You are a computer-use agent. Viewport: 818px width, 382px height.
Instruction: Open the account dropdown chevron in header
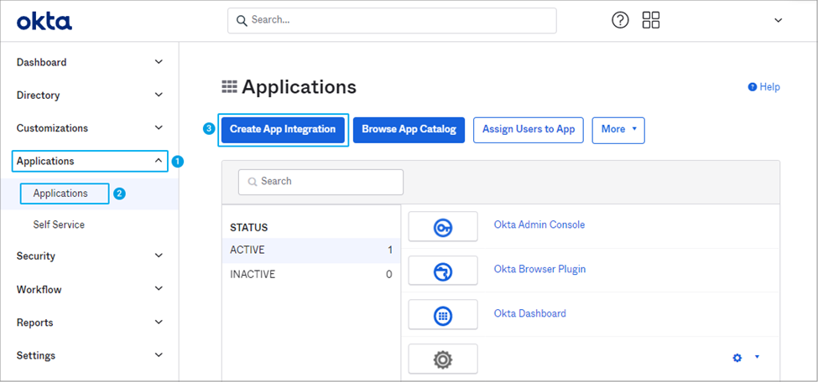[x=778, y=21]
